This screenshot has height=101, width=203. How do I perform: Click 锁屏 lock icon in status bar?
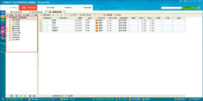click(144, 99)
